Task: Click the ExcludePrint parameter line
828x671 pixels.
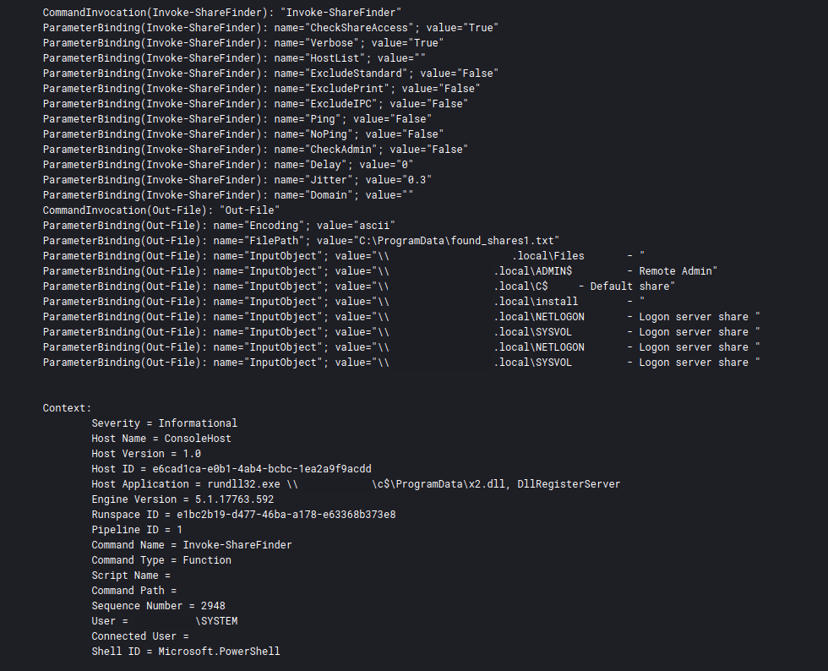Action: click(x=261, y=89)
